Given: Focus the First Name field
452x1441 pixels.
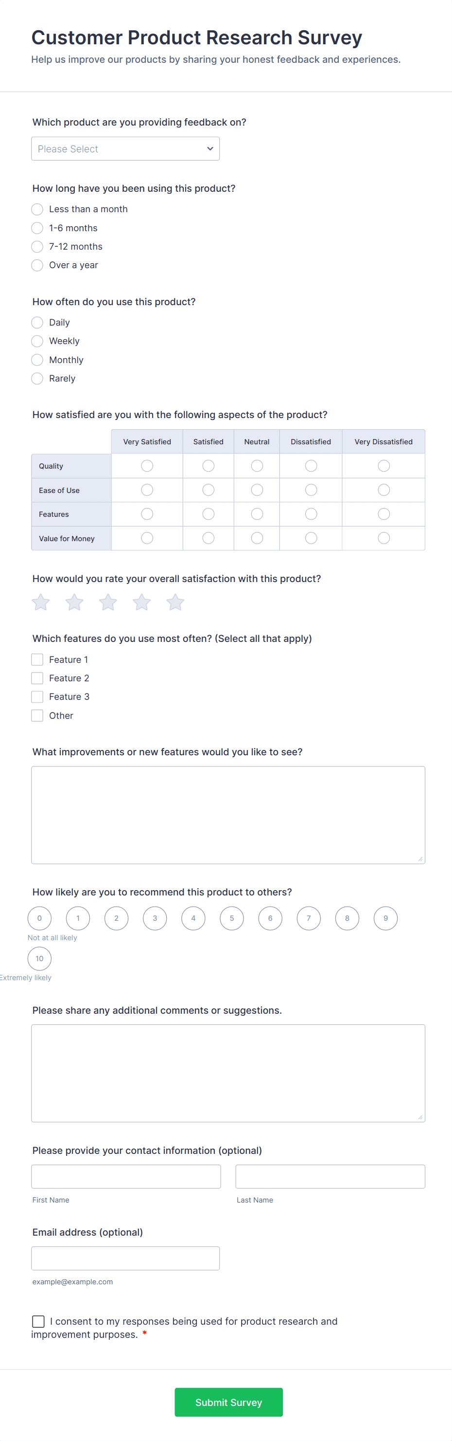Looking at the screenshot, I should (x=126, y=1176).
